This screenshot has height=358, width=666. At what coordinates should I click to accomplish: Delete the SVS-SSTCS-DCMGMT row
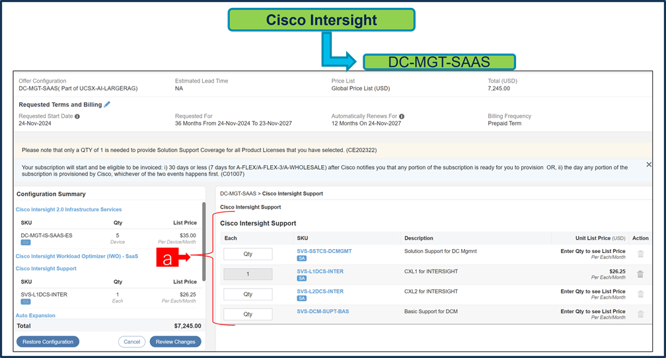[x=640, y=254]
